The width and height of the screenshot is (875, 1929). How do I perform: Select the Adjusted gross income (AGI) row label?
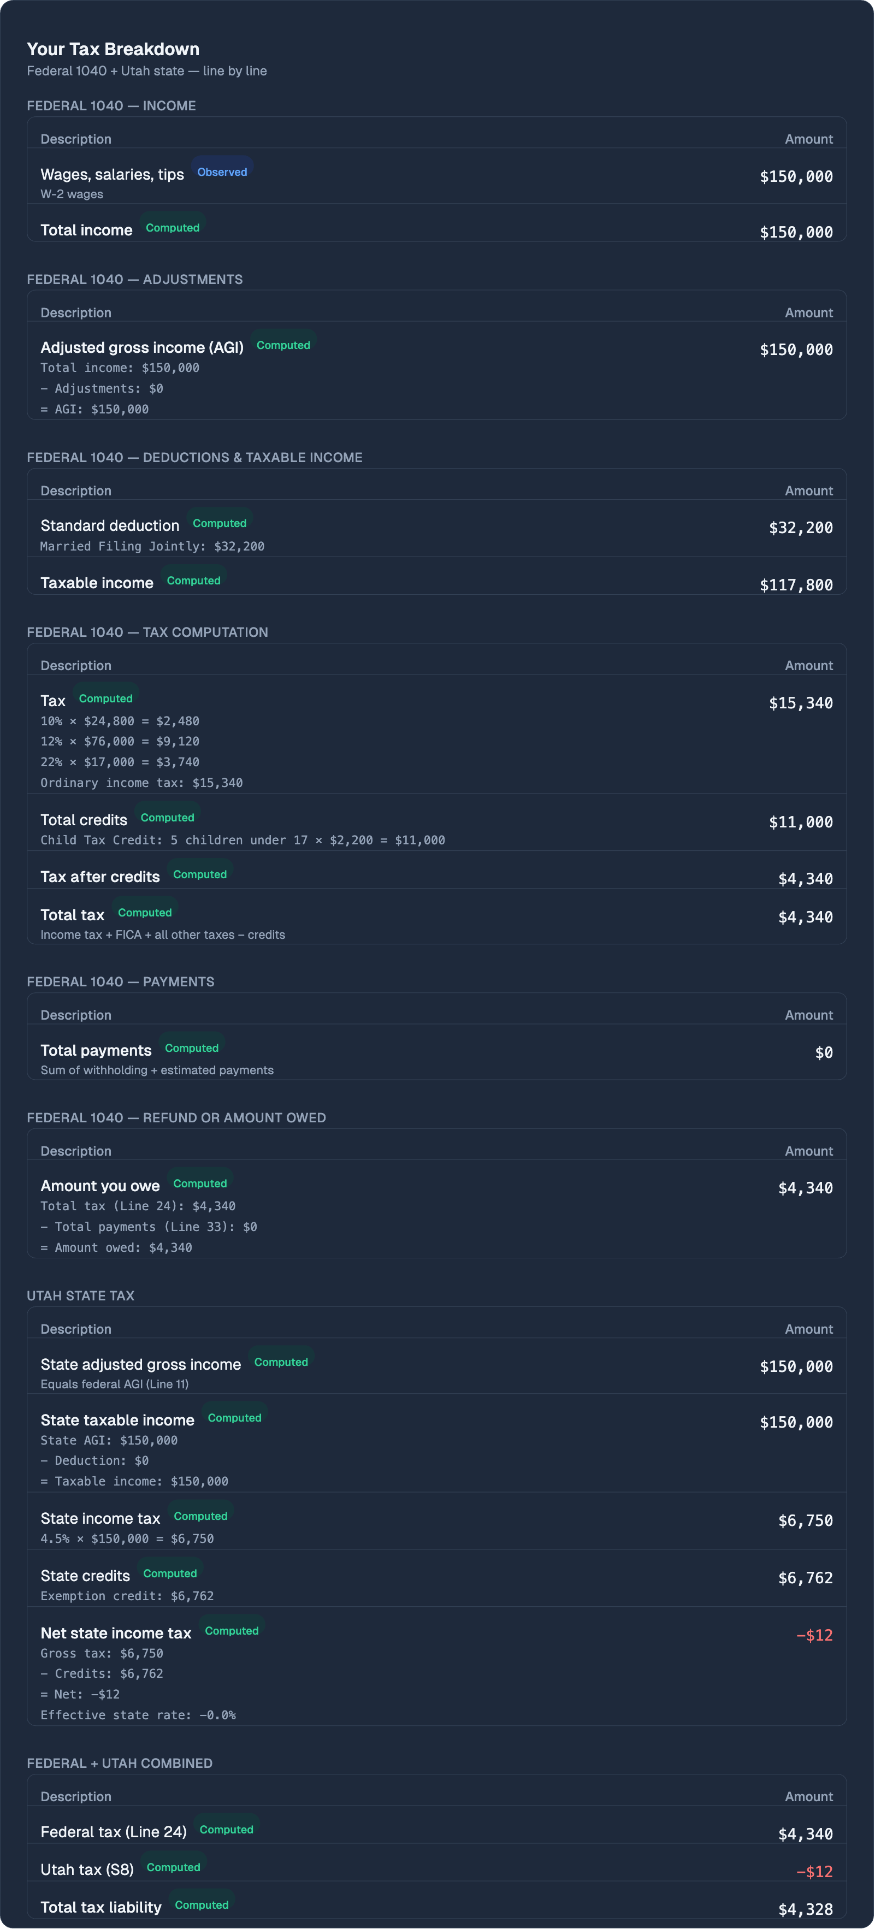coord(141,347)
